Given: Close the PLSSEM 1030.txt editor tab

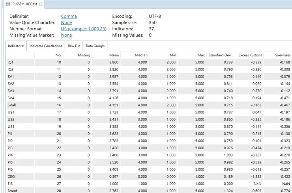Looking at the screenshot, I should pos(41,4).
